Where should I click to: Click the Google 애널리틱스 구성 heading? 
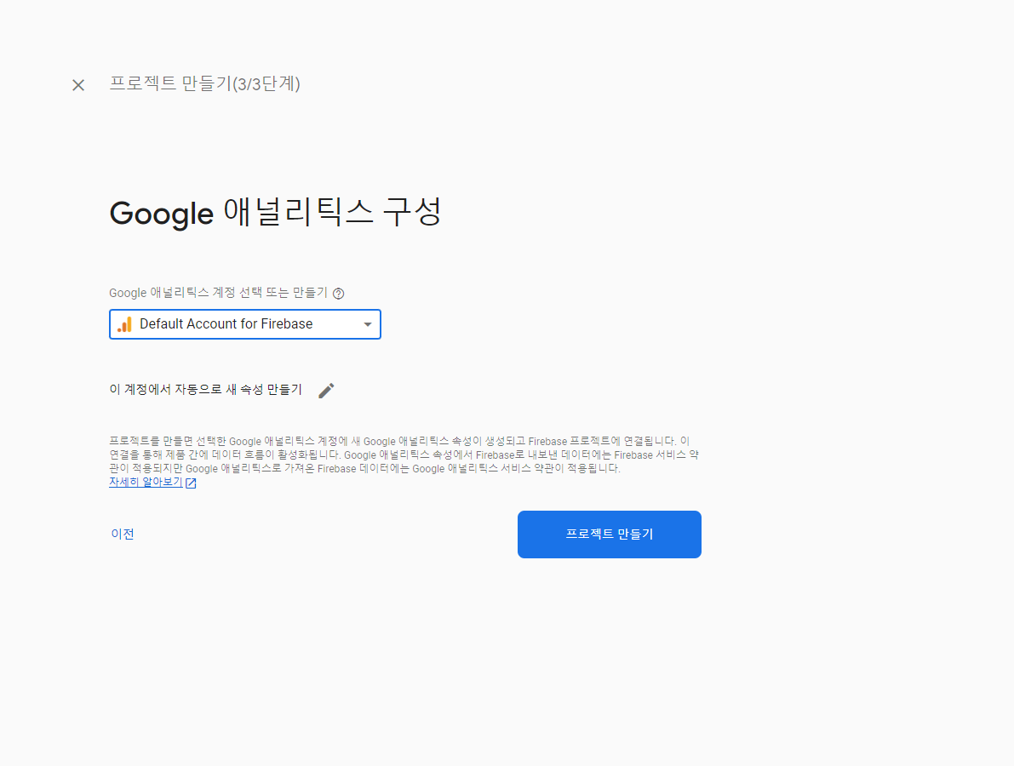pos(276,212)
